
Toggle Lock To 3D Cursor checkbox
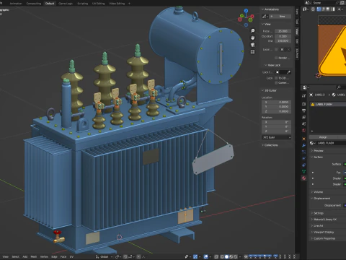(x=276, y=78)
